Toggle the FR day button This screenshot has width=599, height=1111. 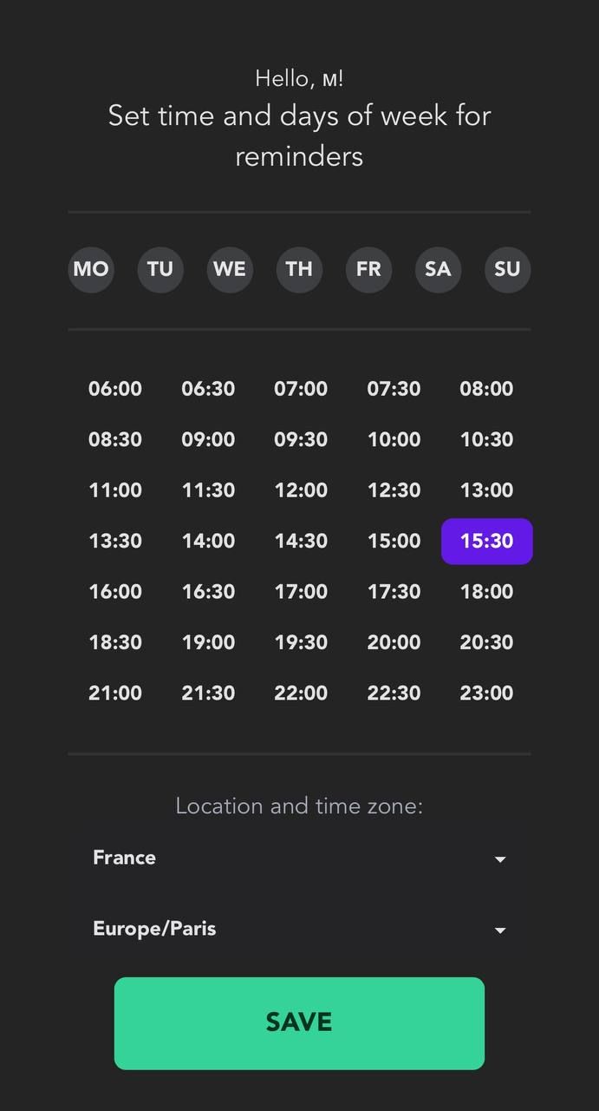pos(368,270)
